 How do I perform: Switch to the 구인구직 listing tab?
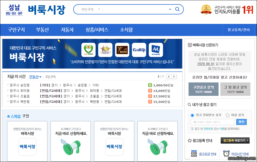click(50, 77)
